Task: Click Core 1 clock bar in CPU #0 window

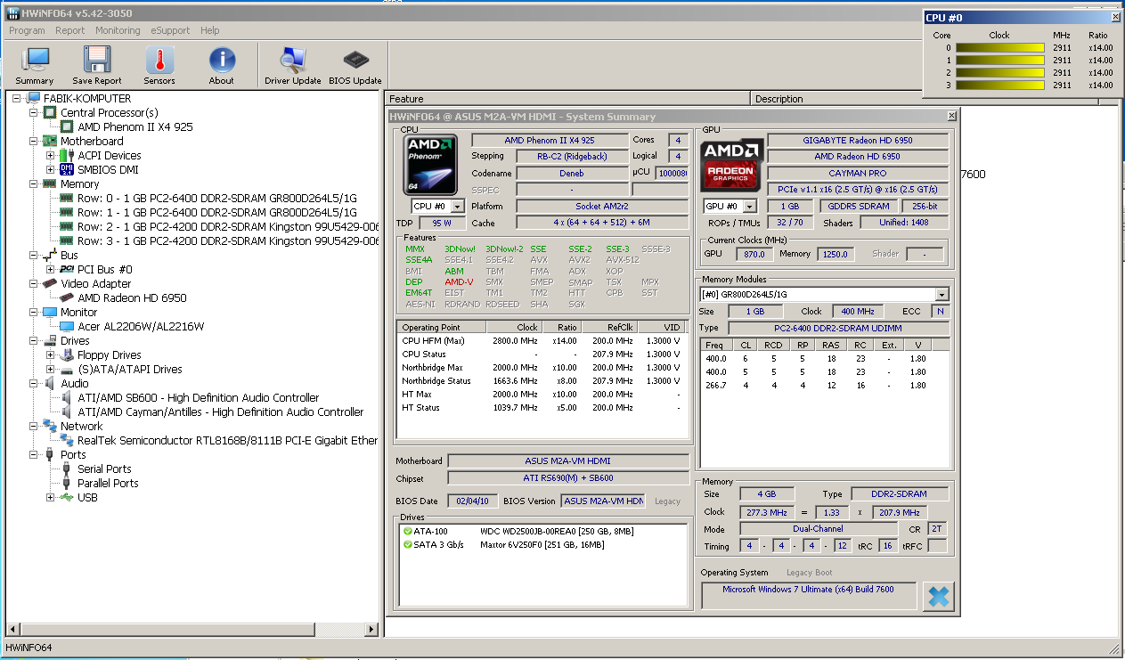Action: [x=999, y=61]
